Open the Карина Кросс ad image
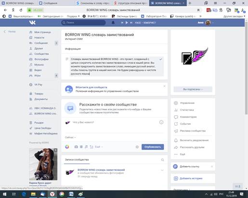The width and height of the screenshot is (248, 198). pyautogui.click(x=43, y=164)
